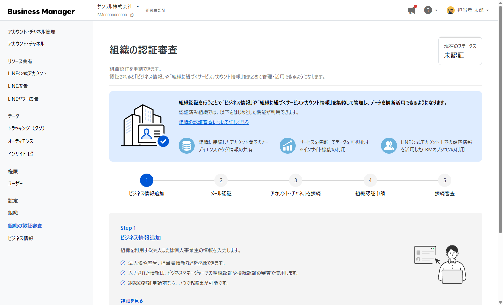
Task: Click the chart icon for insight feature
Action: point(288,146)
